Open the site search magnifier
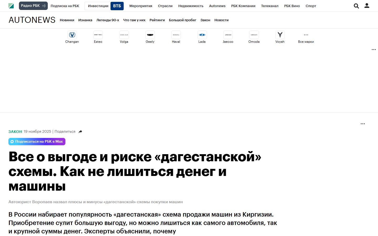 pyautogui.click(x=356, y=6)
